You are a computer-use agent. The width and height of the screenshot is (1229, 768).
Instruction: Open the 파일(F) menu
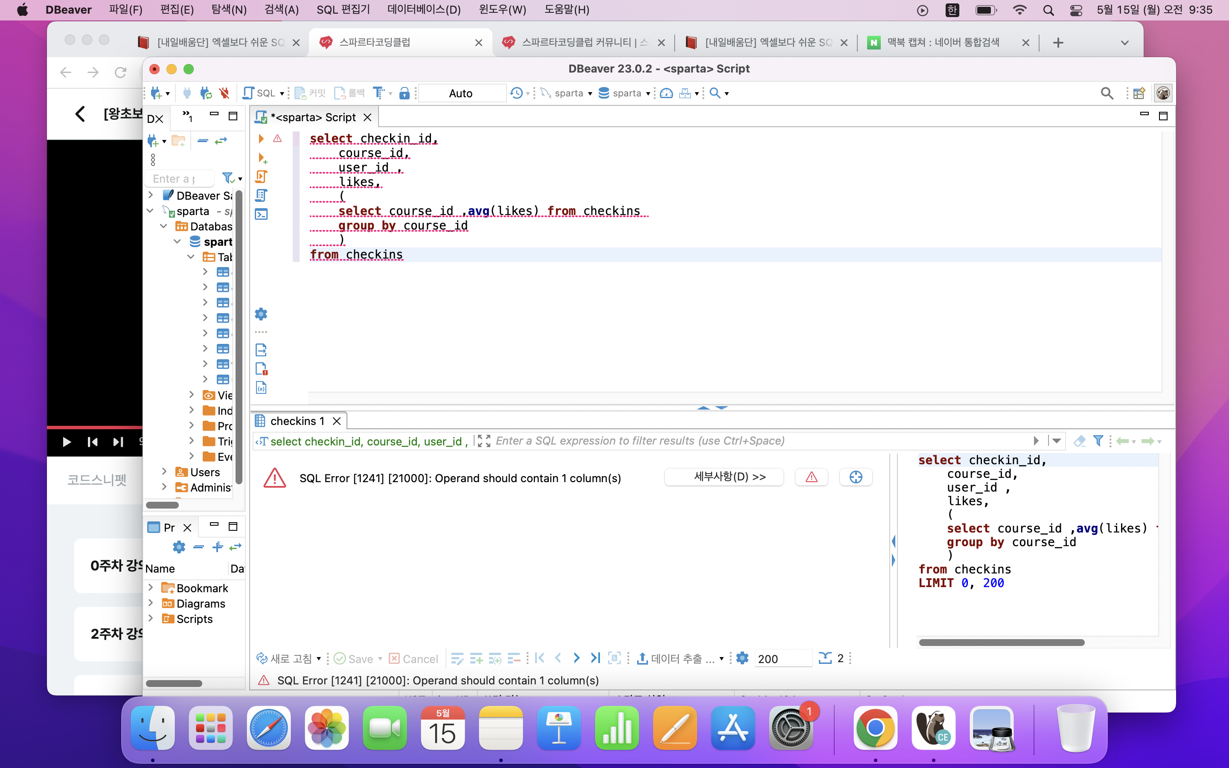coord(125,10)
